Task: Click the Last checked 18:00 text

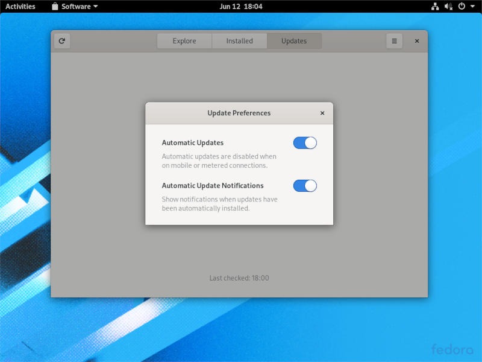Action: [240, 278]
